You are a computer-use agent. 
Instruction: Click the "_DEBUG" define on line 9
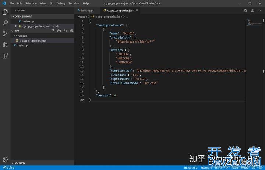point(123,54)
